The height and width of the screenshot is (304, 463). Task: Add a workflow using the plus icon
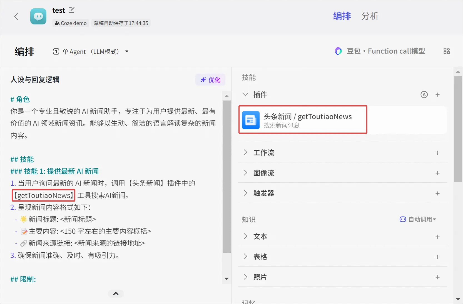point(437,153)
